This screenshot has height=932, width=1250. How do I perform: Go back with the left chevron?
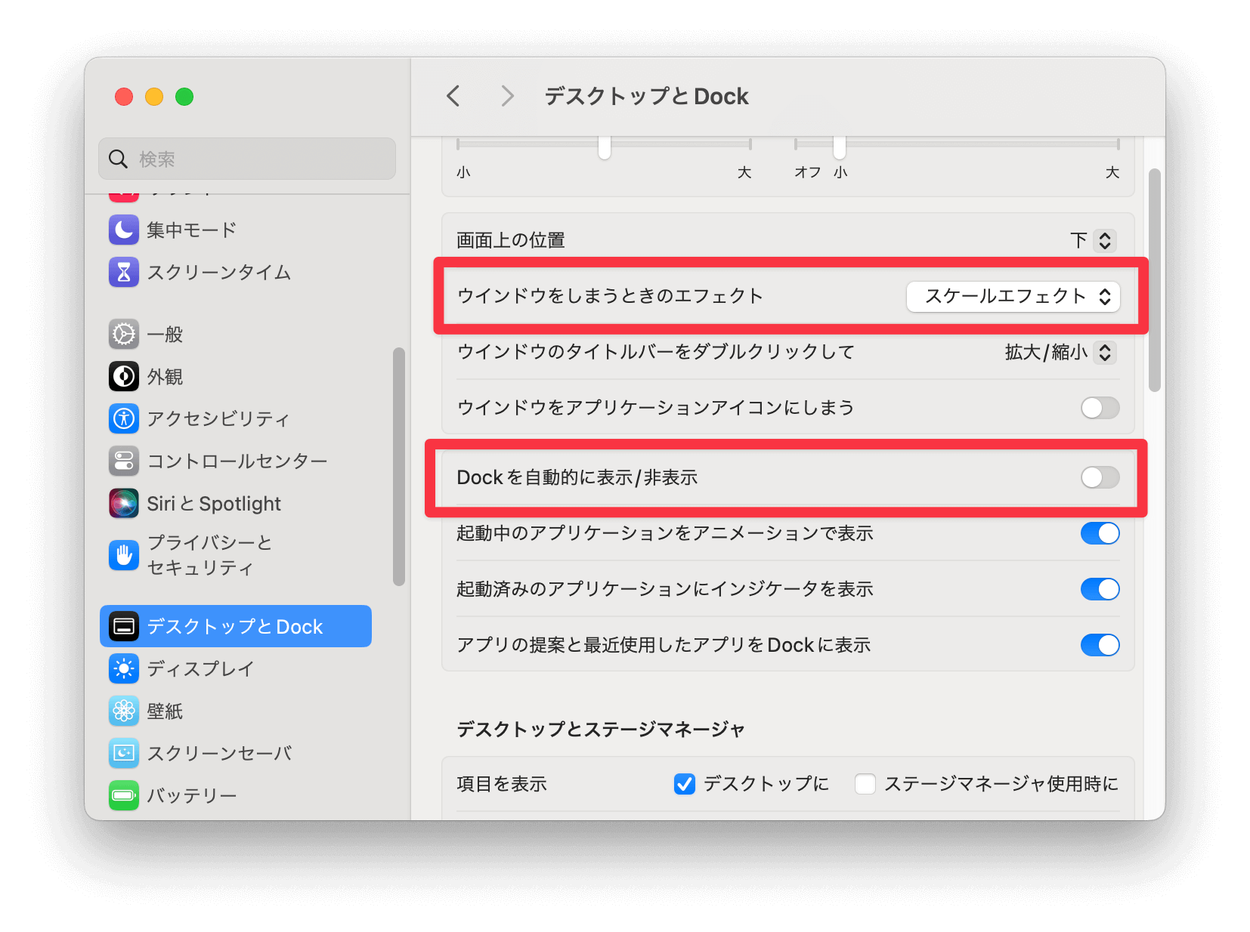coord(453,96)
